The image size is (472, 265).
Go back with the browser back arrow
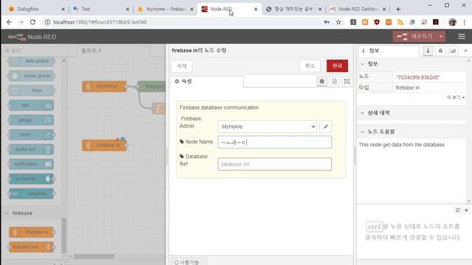pyautogui.click(x=9, y=22)
